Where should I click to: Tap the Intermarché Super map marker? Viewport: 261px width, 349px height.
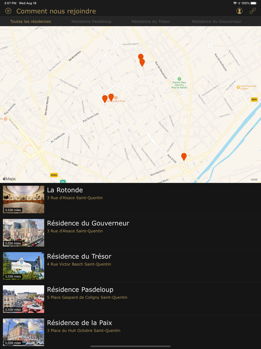pyautogui.click(x=239, y=87)
